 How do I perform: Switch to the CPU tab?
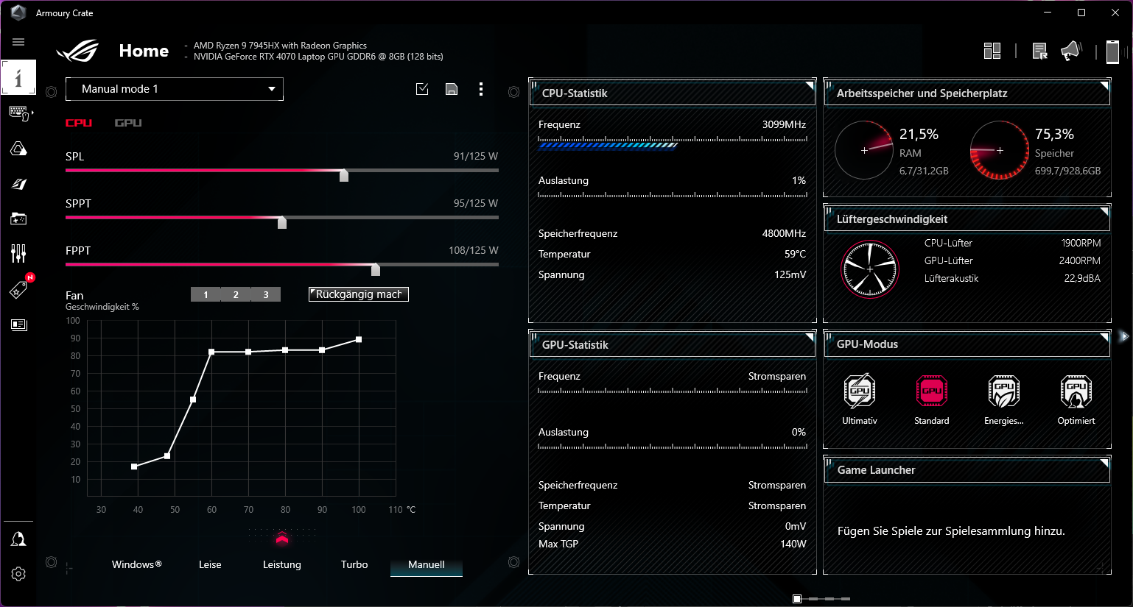point(79,123)
